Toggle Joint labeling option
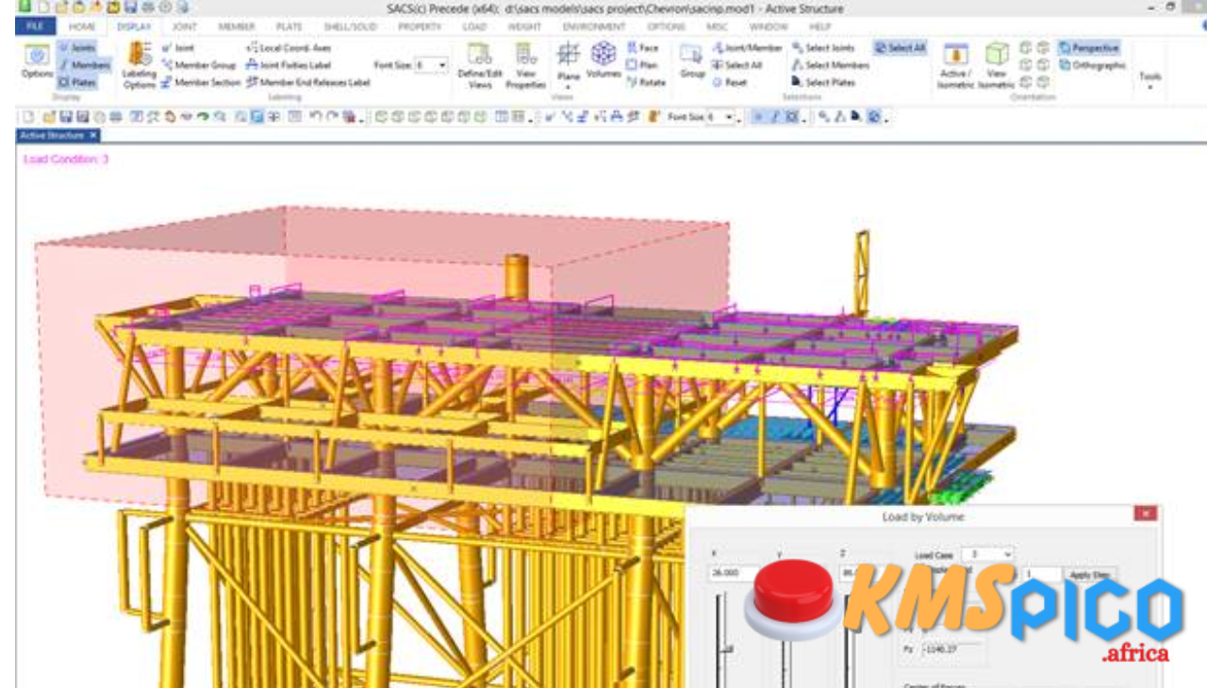 coord(177,48)
